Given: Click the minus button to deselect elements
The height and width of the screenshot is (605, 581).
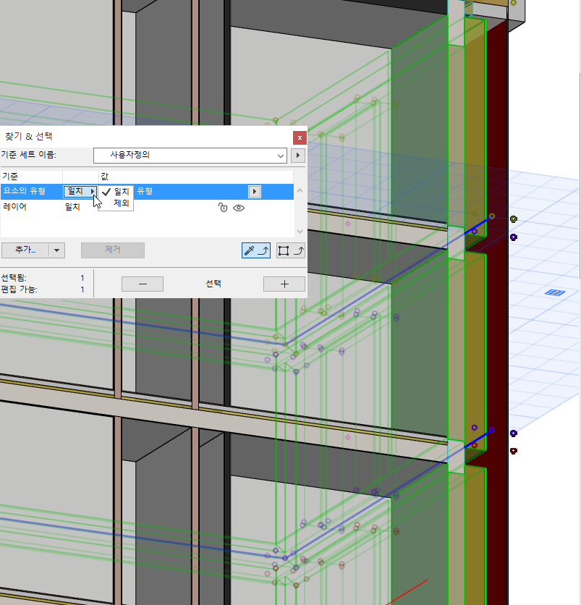Looking at the screenshot, I should [142, 284].
